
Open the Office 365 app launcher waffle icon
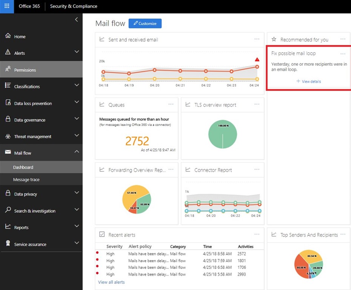click(x=7, y=6)
